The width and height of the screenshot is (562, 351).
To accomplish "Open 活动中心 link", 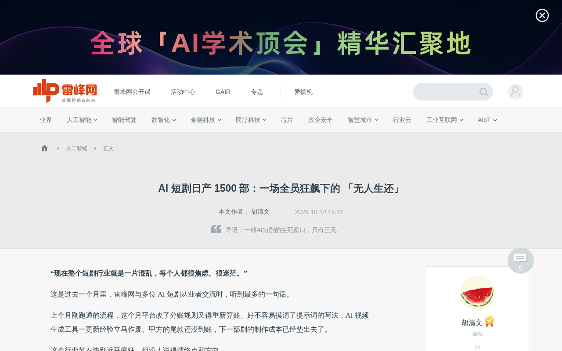I will point(183,92).
